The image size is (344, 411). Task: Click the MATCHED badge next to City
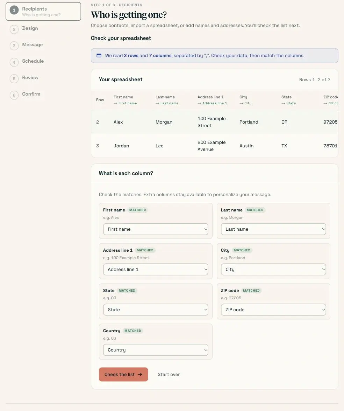tap(242, 250)
